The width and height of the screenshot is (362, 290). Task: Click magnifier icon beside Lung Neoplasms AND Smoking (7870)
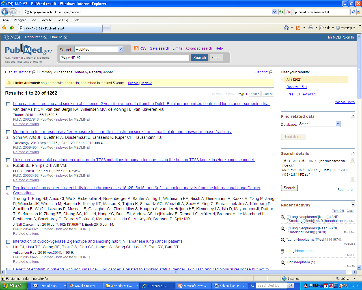coord(283,229)
